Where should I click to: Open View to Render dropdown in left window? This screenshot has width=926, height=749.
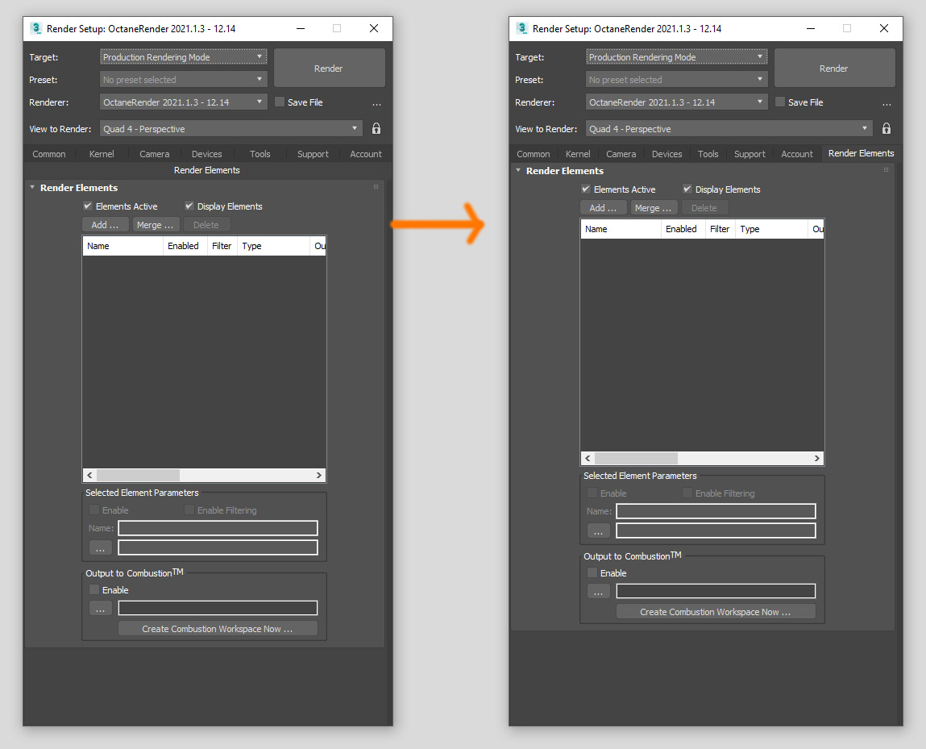coord(231,128)
